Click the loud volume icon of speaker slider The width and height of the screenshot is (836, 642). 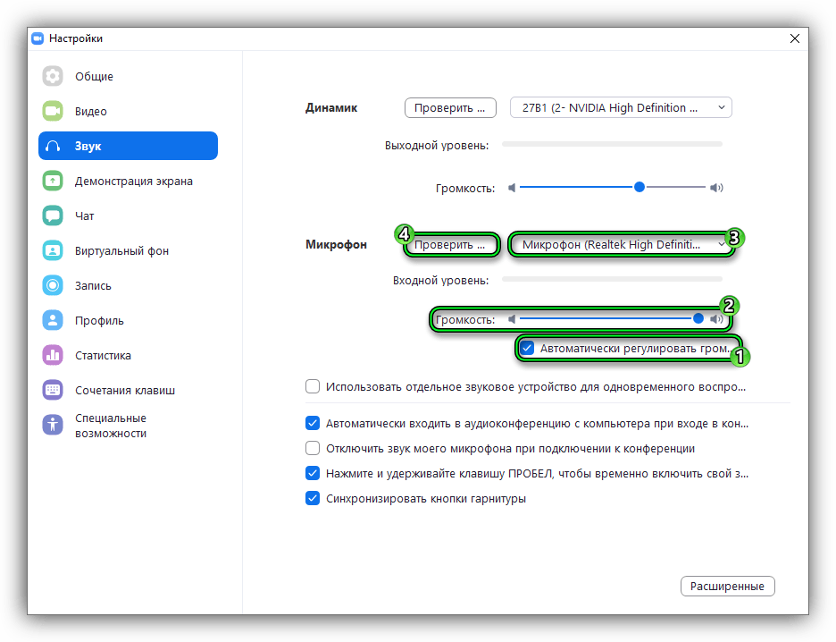tap(716, 188)
